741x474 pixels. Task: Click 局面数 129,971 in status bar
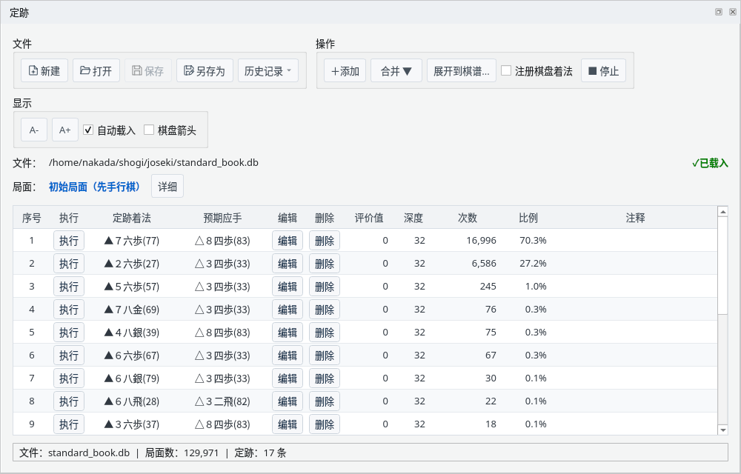click(182, 453)
